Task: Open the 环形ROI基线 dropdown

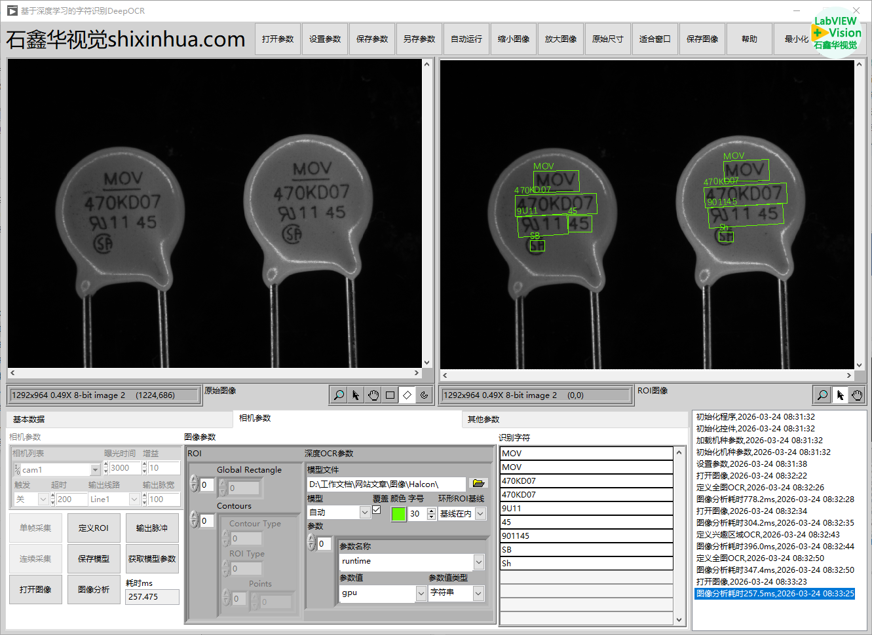Action: [480, 514]
